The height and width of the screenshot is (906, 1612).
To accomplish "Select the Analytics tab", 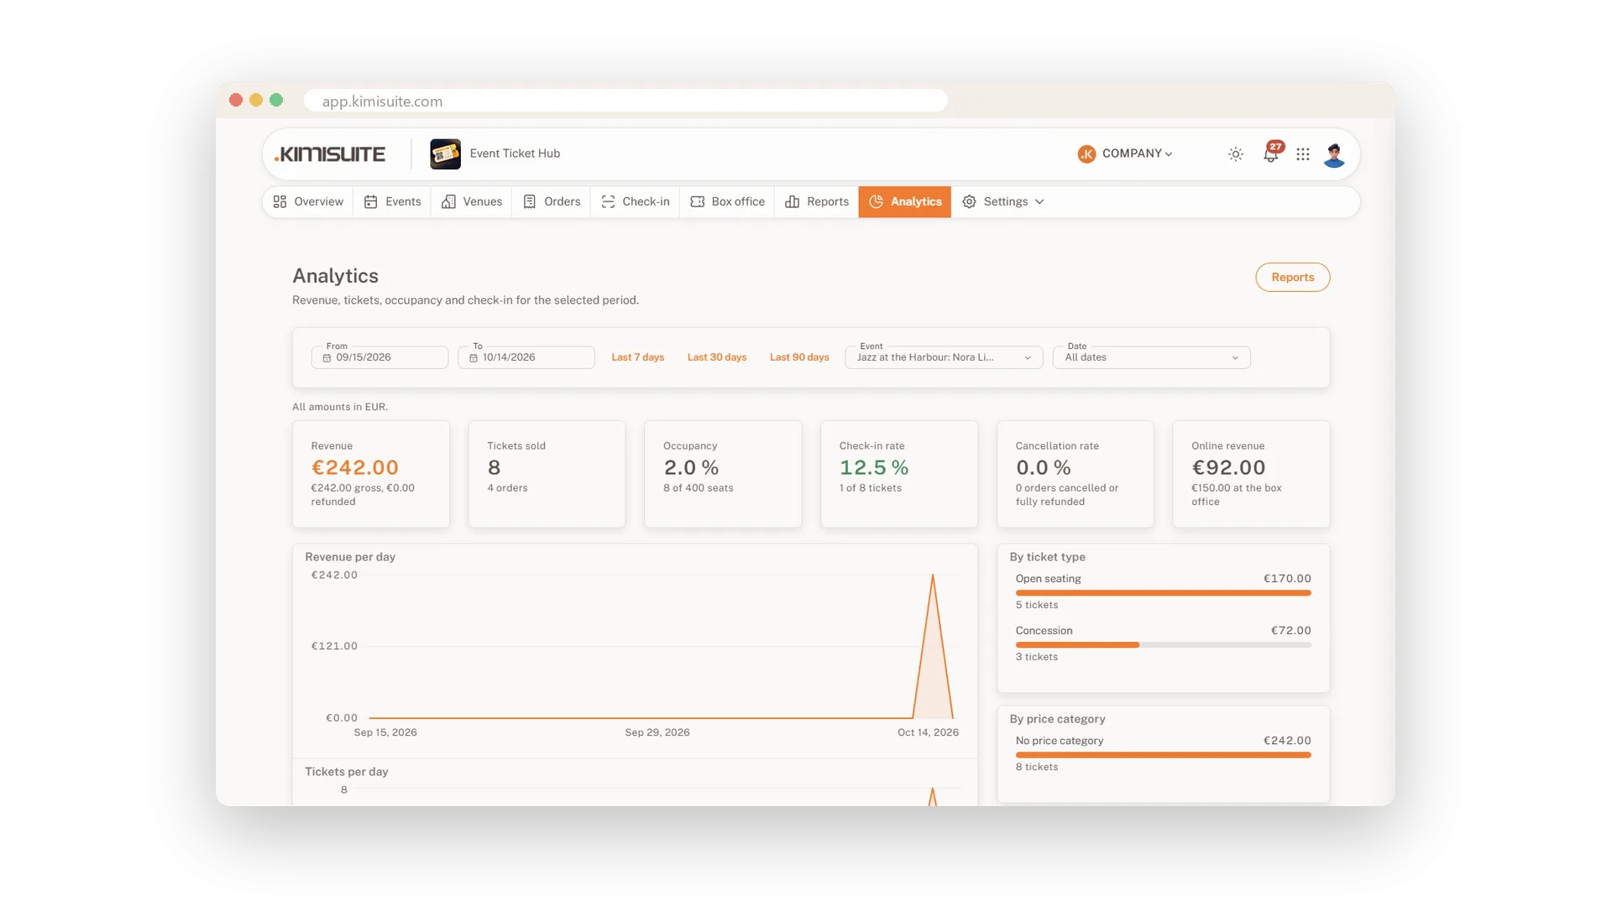I will [x=905, y=202].
